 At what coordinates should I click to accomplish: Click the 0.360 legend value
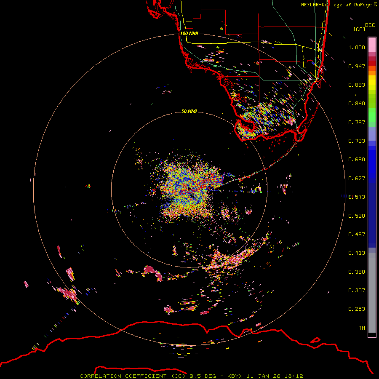(357, 272)
